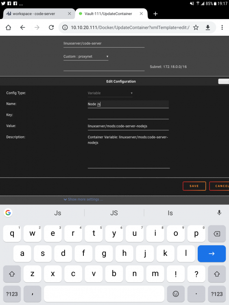Open Chrome three-dot menu
Viewport: 229px width, 305px height.
click(x=222, y=27)
